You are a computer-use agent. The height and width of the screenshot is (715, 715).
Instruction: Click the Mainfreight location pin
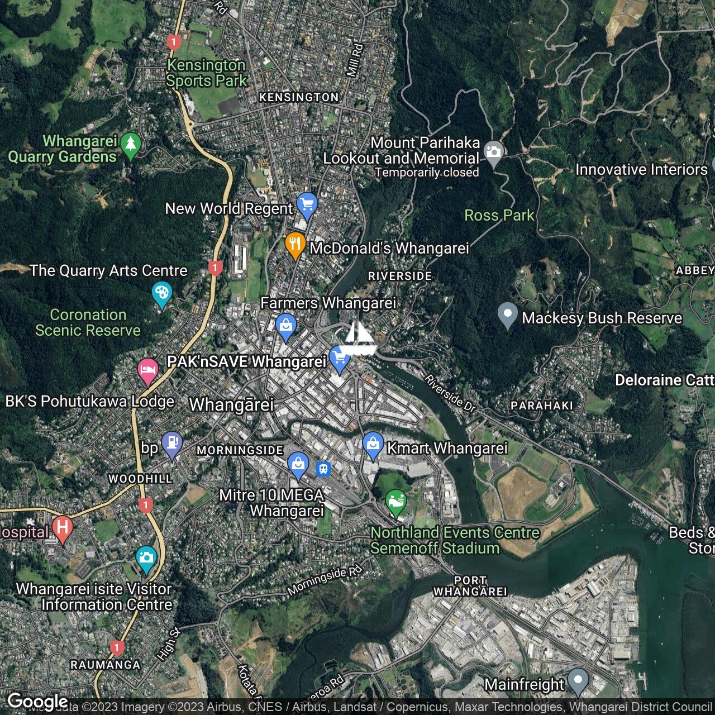click(x=578, y=681)
